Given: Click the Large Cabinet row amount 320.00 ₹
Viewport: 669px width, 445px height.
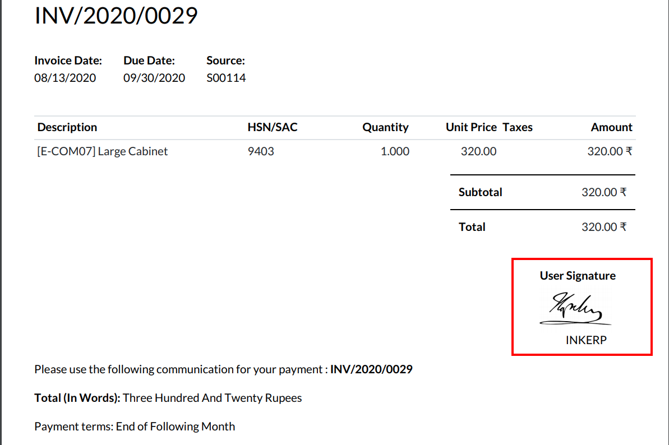Looking at the screenshot, I should click(x=610, y=151).
